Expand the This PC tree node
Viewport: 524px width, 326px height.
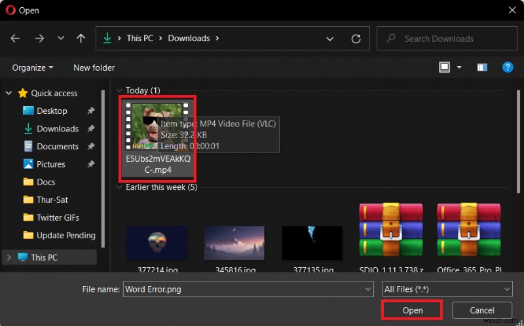9,257
